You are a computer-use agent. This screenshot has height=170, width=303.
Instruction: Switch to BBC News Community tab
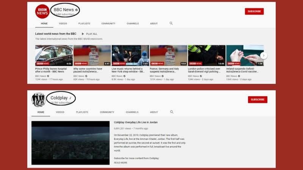[108, 23]
